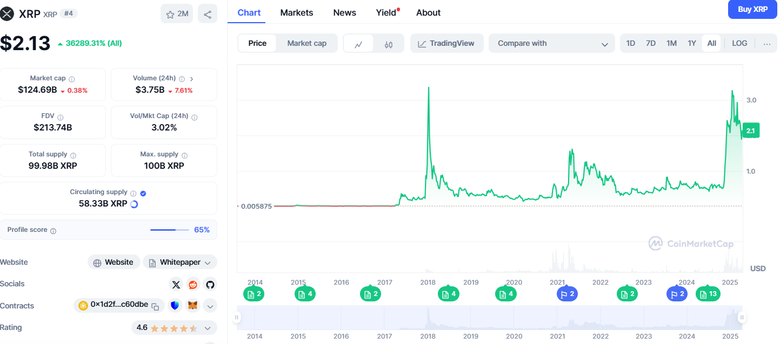Open the TradingView chart
Screen dimensions: 780x344
click(x=447, y=43)
